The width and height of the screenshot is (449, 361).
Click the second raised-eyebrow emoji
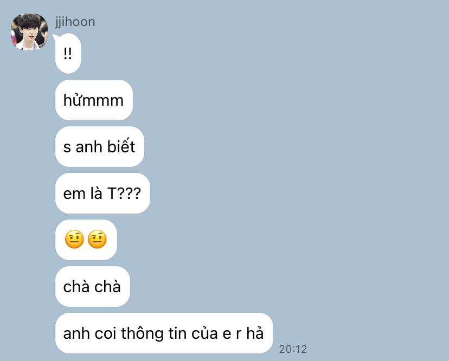tap(97, 240)
